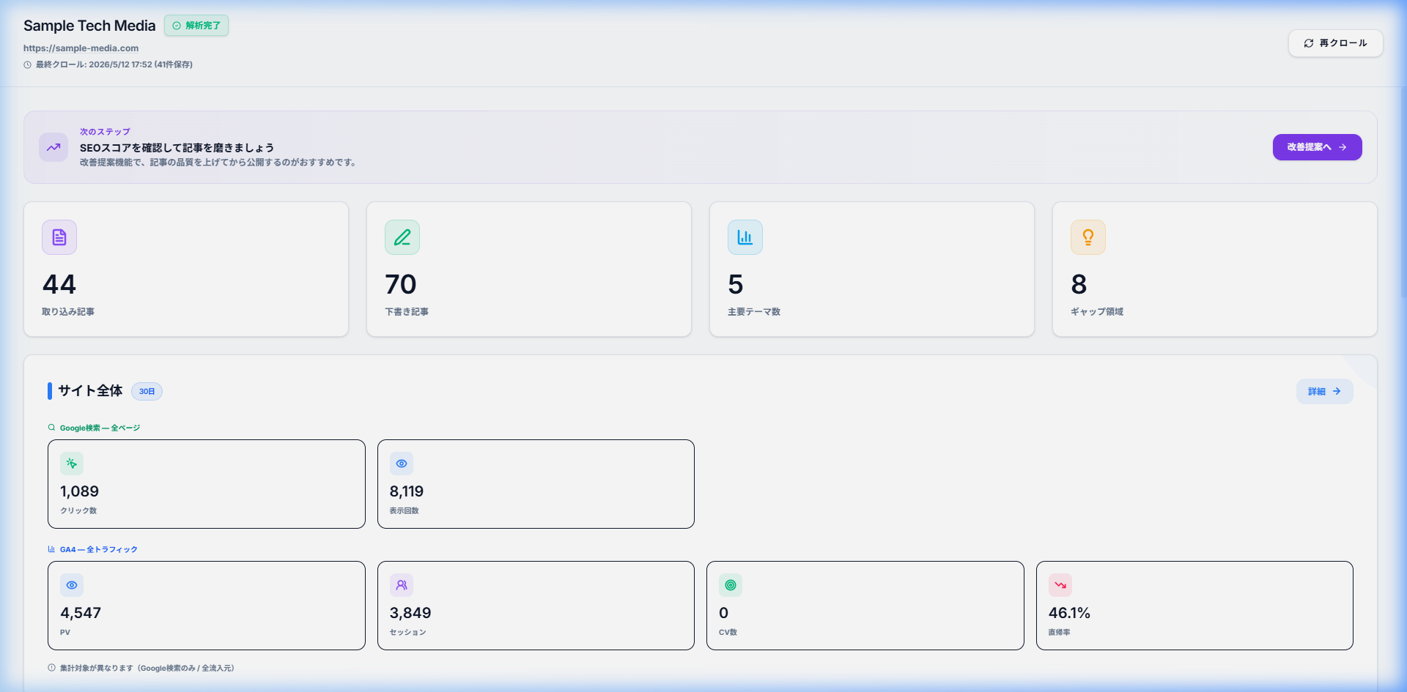Click the 集計対象が異なります note

pyautogui.click(x=147, y=668)
